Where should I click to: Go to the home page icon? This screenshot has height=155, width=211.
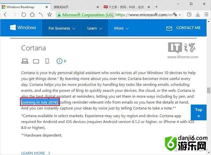[32, 14]
